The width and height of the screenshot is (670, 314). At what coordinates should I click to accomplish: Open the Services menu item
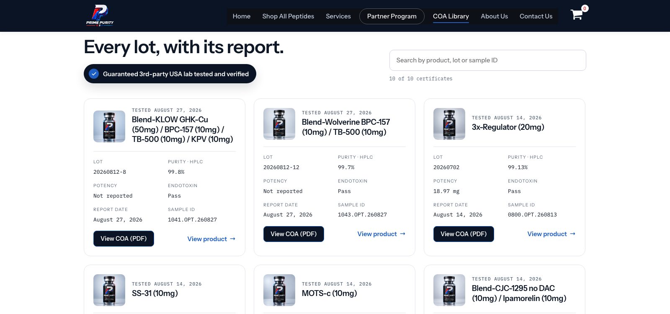(x=338, y=16)
